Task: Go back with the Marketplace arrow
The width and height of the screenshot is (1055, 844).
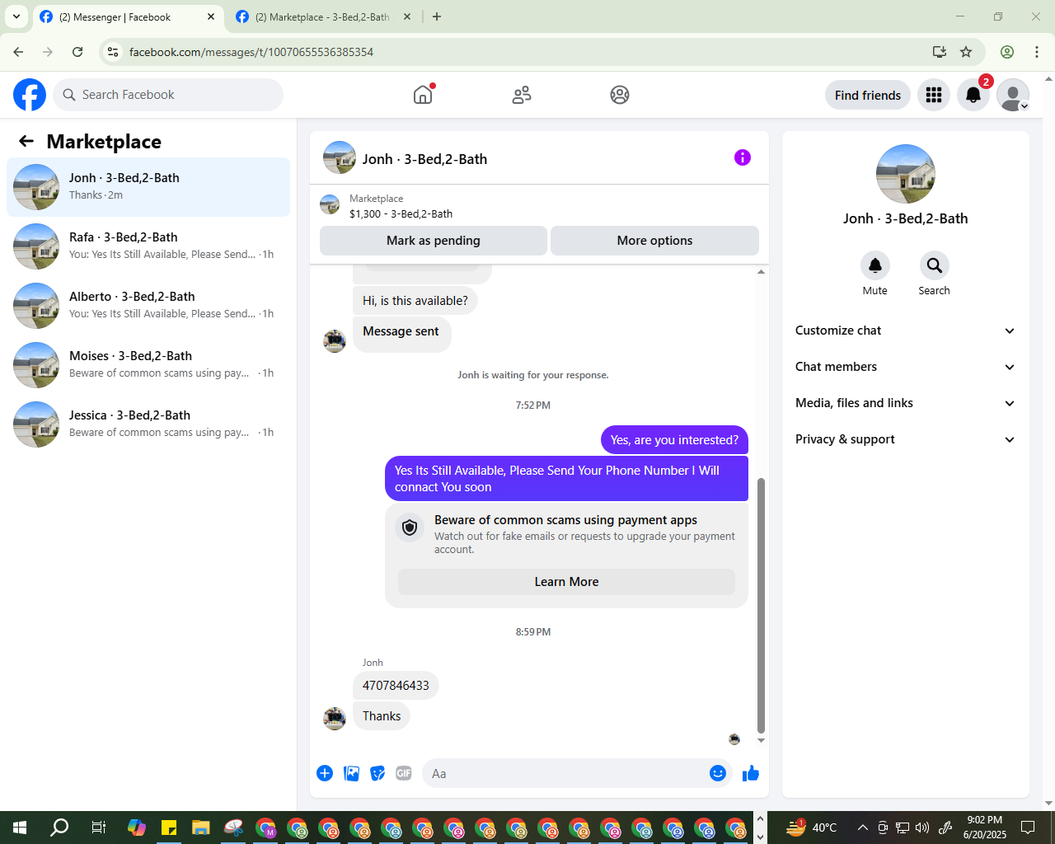Action: 26,141
